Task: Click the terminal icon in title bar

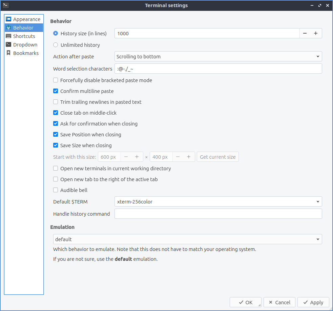Action: click(x=5, y=5)
